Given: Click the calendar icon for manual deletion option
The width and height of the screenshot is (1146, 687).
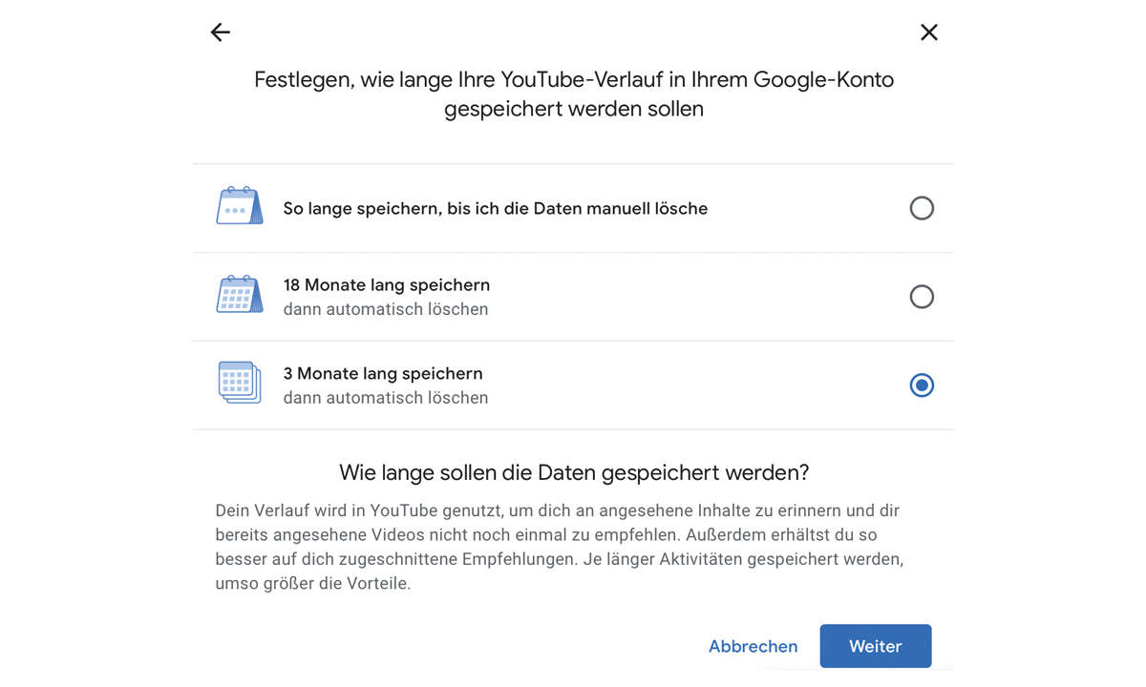Looking at the screenshot, I should 239,206.
